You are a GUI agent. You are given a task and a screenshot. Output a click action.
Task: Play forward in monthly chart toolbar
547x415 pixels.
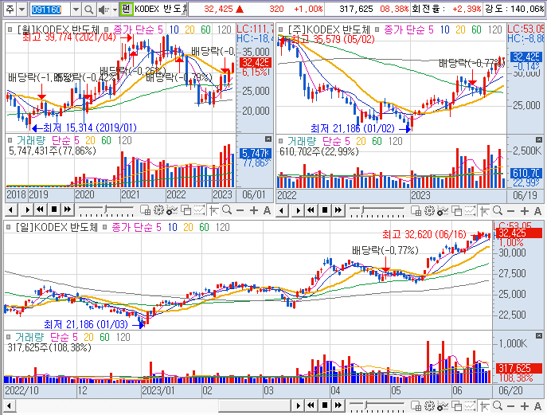tap(27, 210)
